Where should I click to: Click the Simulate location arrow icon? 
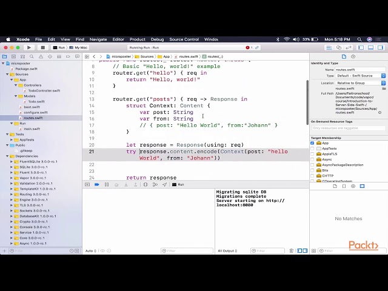point(164,184)
